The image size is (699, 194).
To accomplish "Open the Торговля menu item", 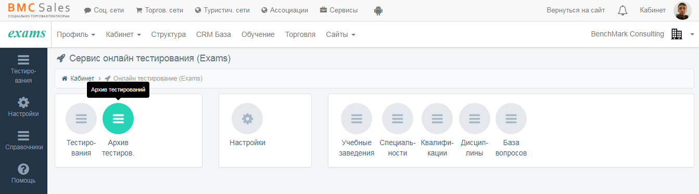I will click(x=300, y=34).
